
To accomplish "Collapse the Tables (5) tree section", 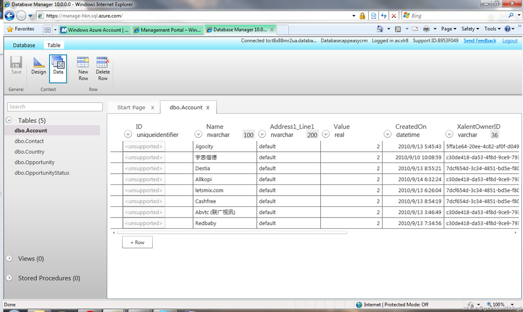I will [x=9, y=120].
